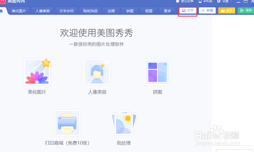Create a new canvas with 新建 button
Image resolution: width=254 pixels, height=152 pixels.
pyautogui.click(x=207, y=10)
